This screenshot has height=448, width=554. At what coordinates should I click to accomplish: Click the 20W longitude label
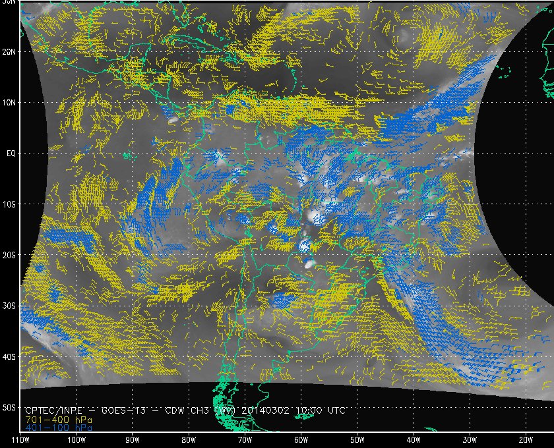coord(526,440)
